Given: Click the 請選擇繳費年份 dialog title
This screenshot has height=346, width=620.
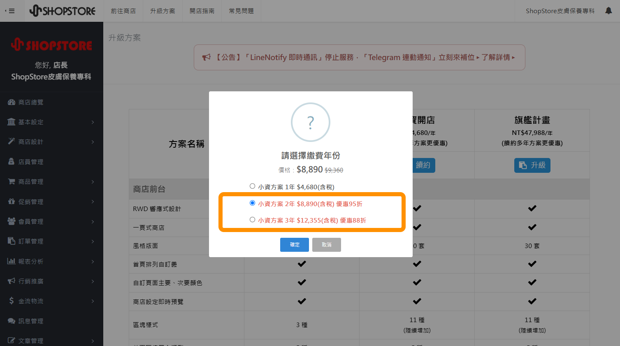Looking at the screenshot, I should 311,156.
